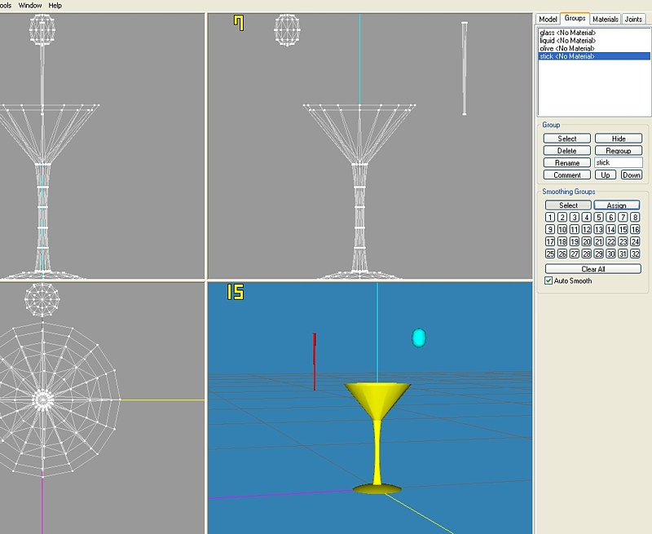Choose smoothing group number 1

point(550,218)
